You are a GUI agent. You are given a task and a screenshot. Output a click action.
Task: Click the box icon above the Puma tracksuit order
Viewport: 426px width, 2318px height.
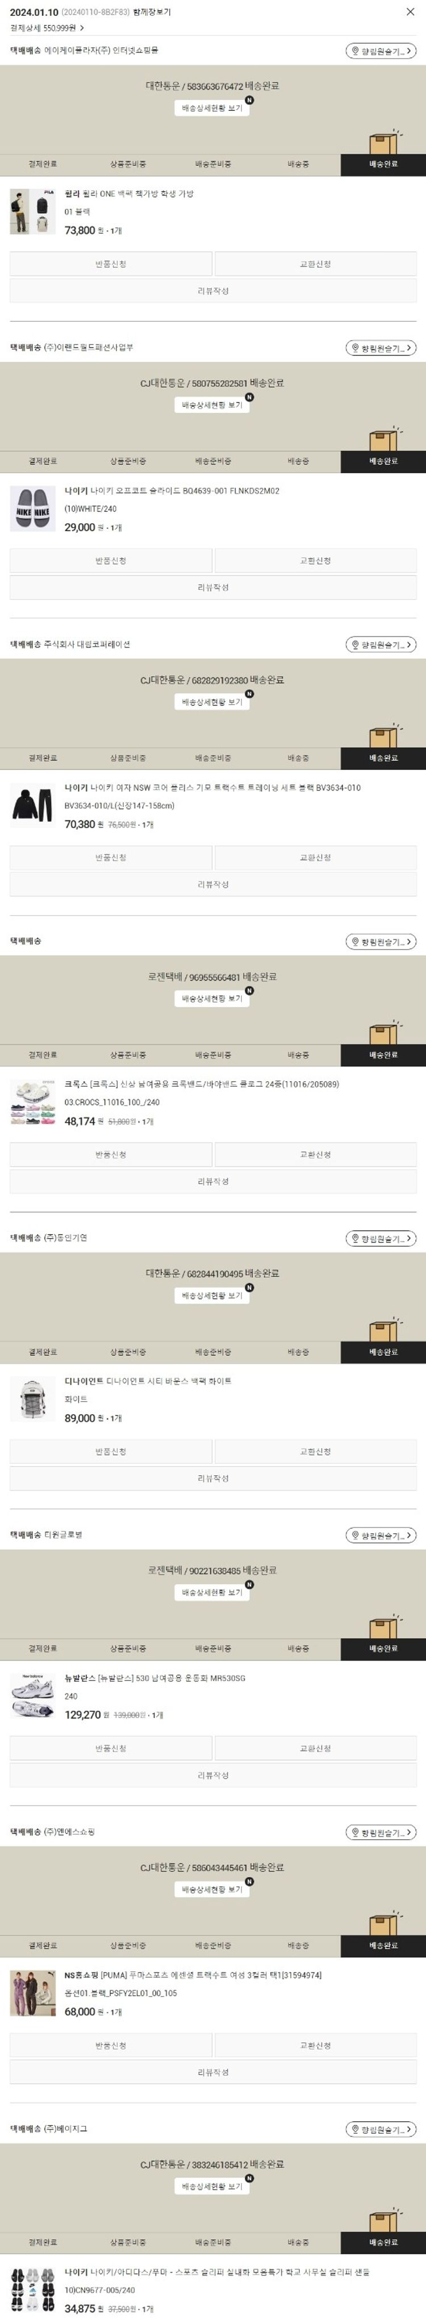pos(382,1924)
